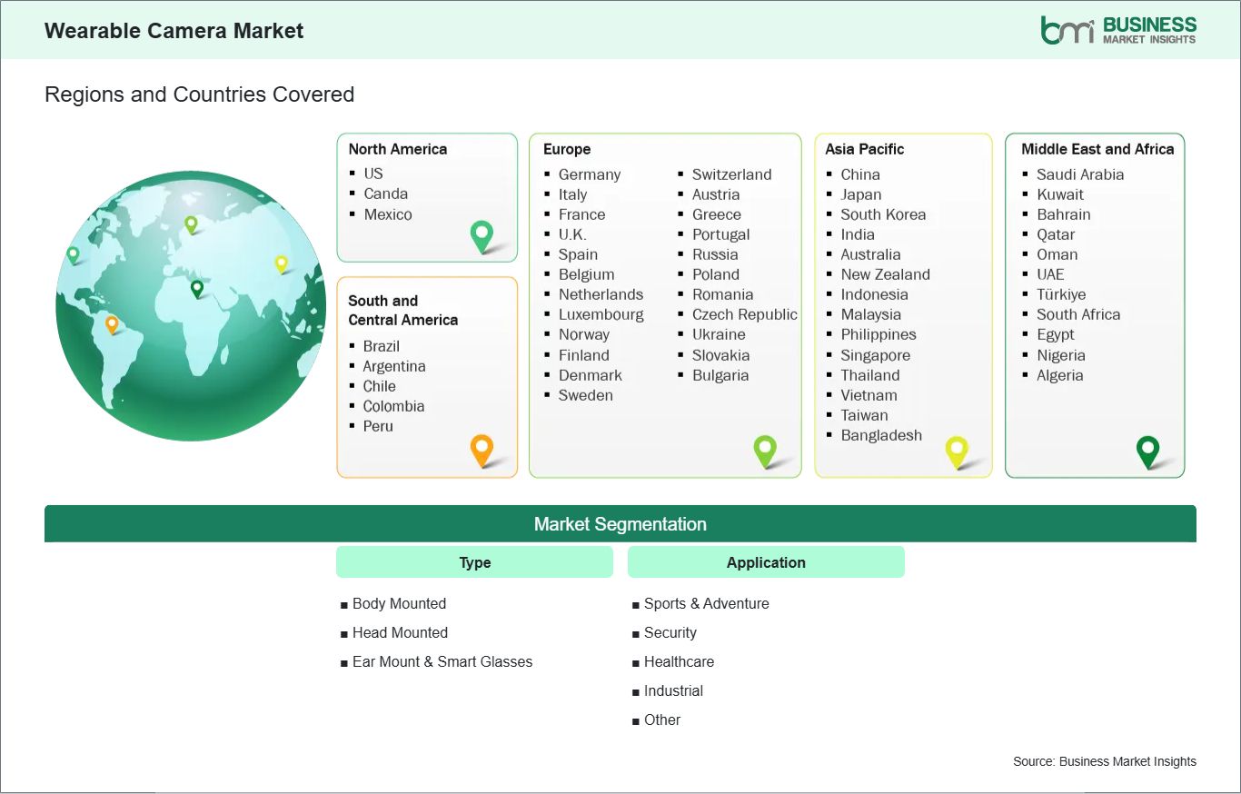Click the globe illustration

pos(191,306)
